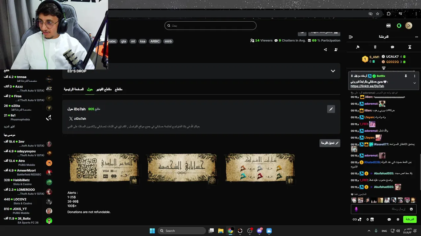Screen dimensions: 421x236
Task: Open Atro PUBG Mobile channel
Action: click(x=28, y=163)
